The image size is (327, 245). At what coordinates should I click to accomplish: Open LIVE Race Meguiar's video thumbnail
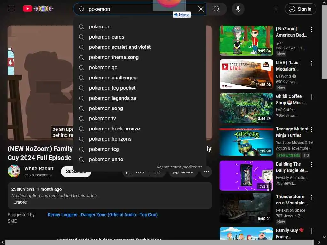[x=246, y=74]
